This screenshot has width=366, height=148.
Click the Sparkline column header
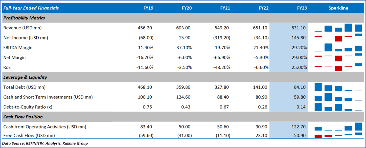[x=338, y=8]
